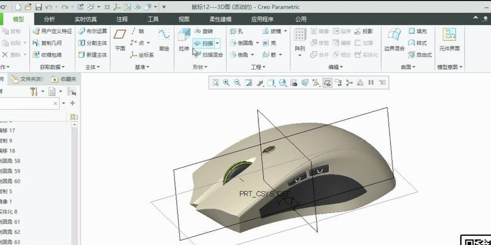
Task: Select the 壳 (Shell) tool
Action: point(269,43)
